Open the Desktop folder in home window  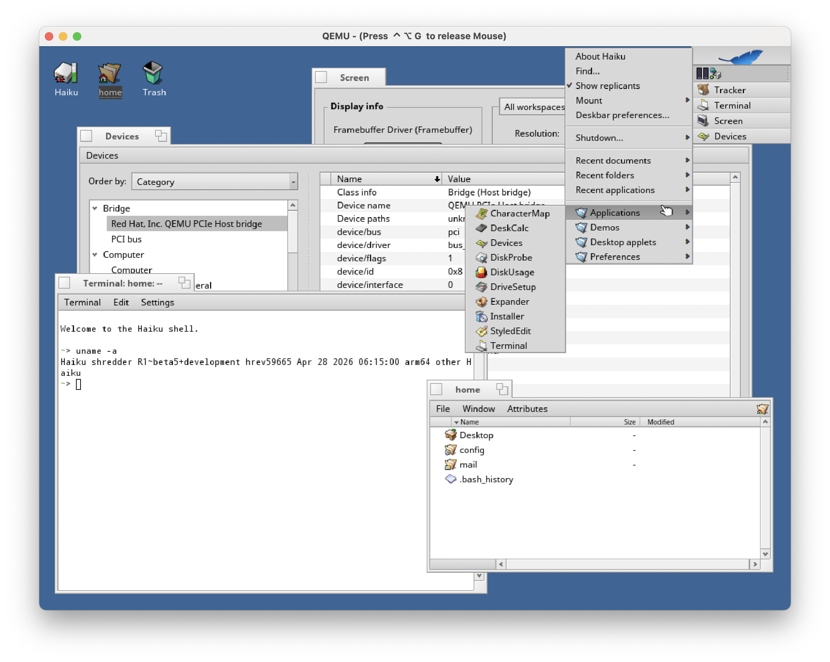point(476,435)
